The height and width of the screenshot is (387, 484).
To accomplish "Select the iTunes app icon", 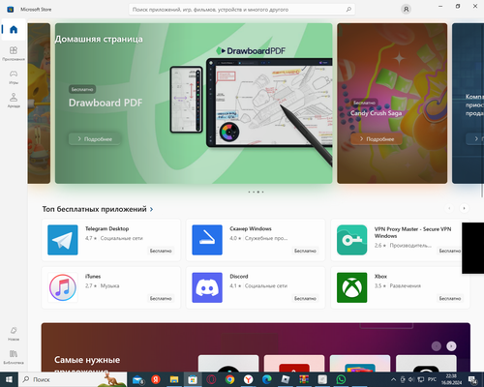I will (63, 287).
